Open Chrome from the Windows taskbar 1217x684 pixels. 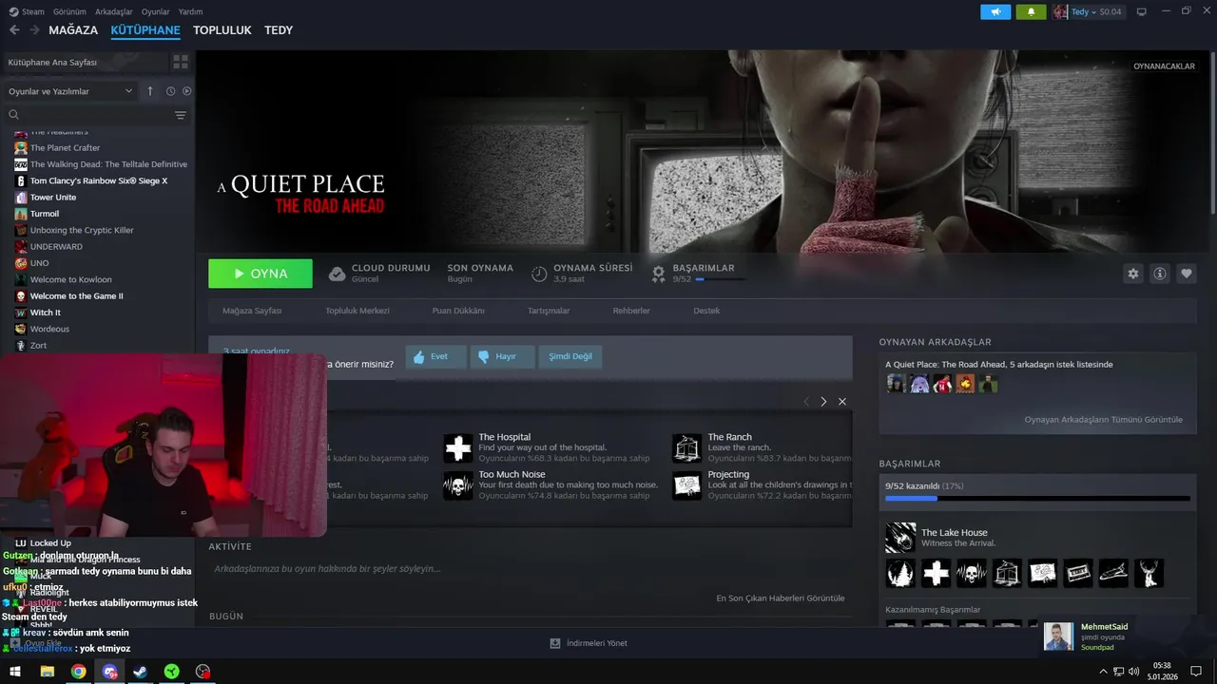[78, 672]
